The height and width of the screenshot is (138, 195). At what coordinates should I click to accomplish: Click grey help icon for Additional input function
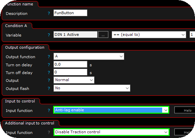coord(49,132)
